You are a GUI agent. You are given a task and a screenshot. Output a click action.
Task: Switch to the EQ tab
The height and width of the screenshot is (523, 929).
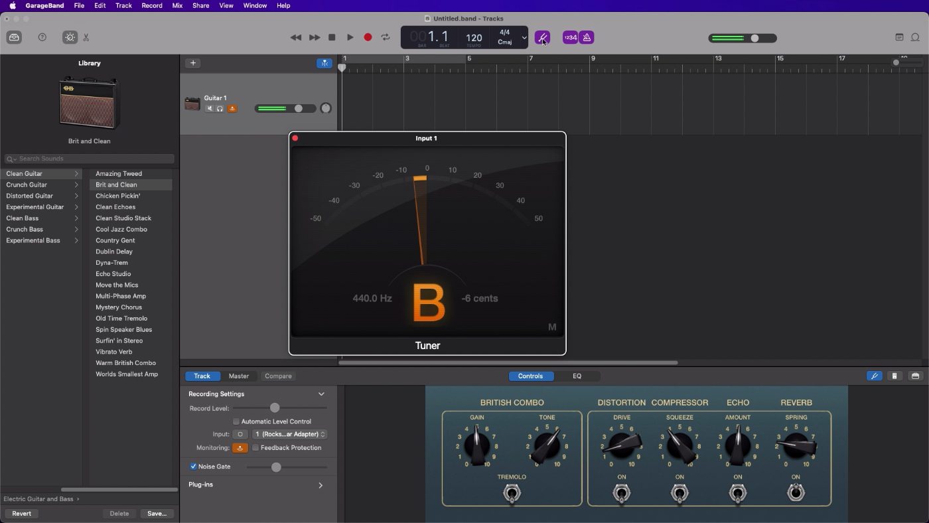(577, 376)
